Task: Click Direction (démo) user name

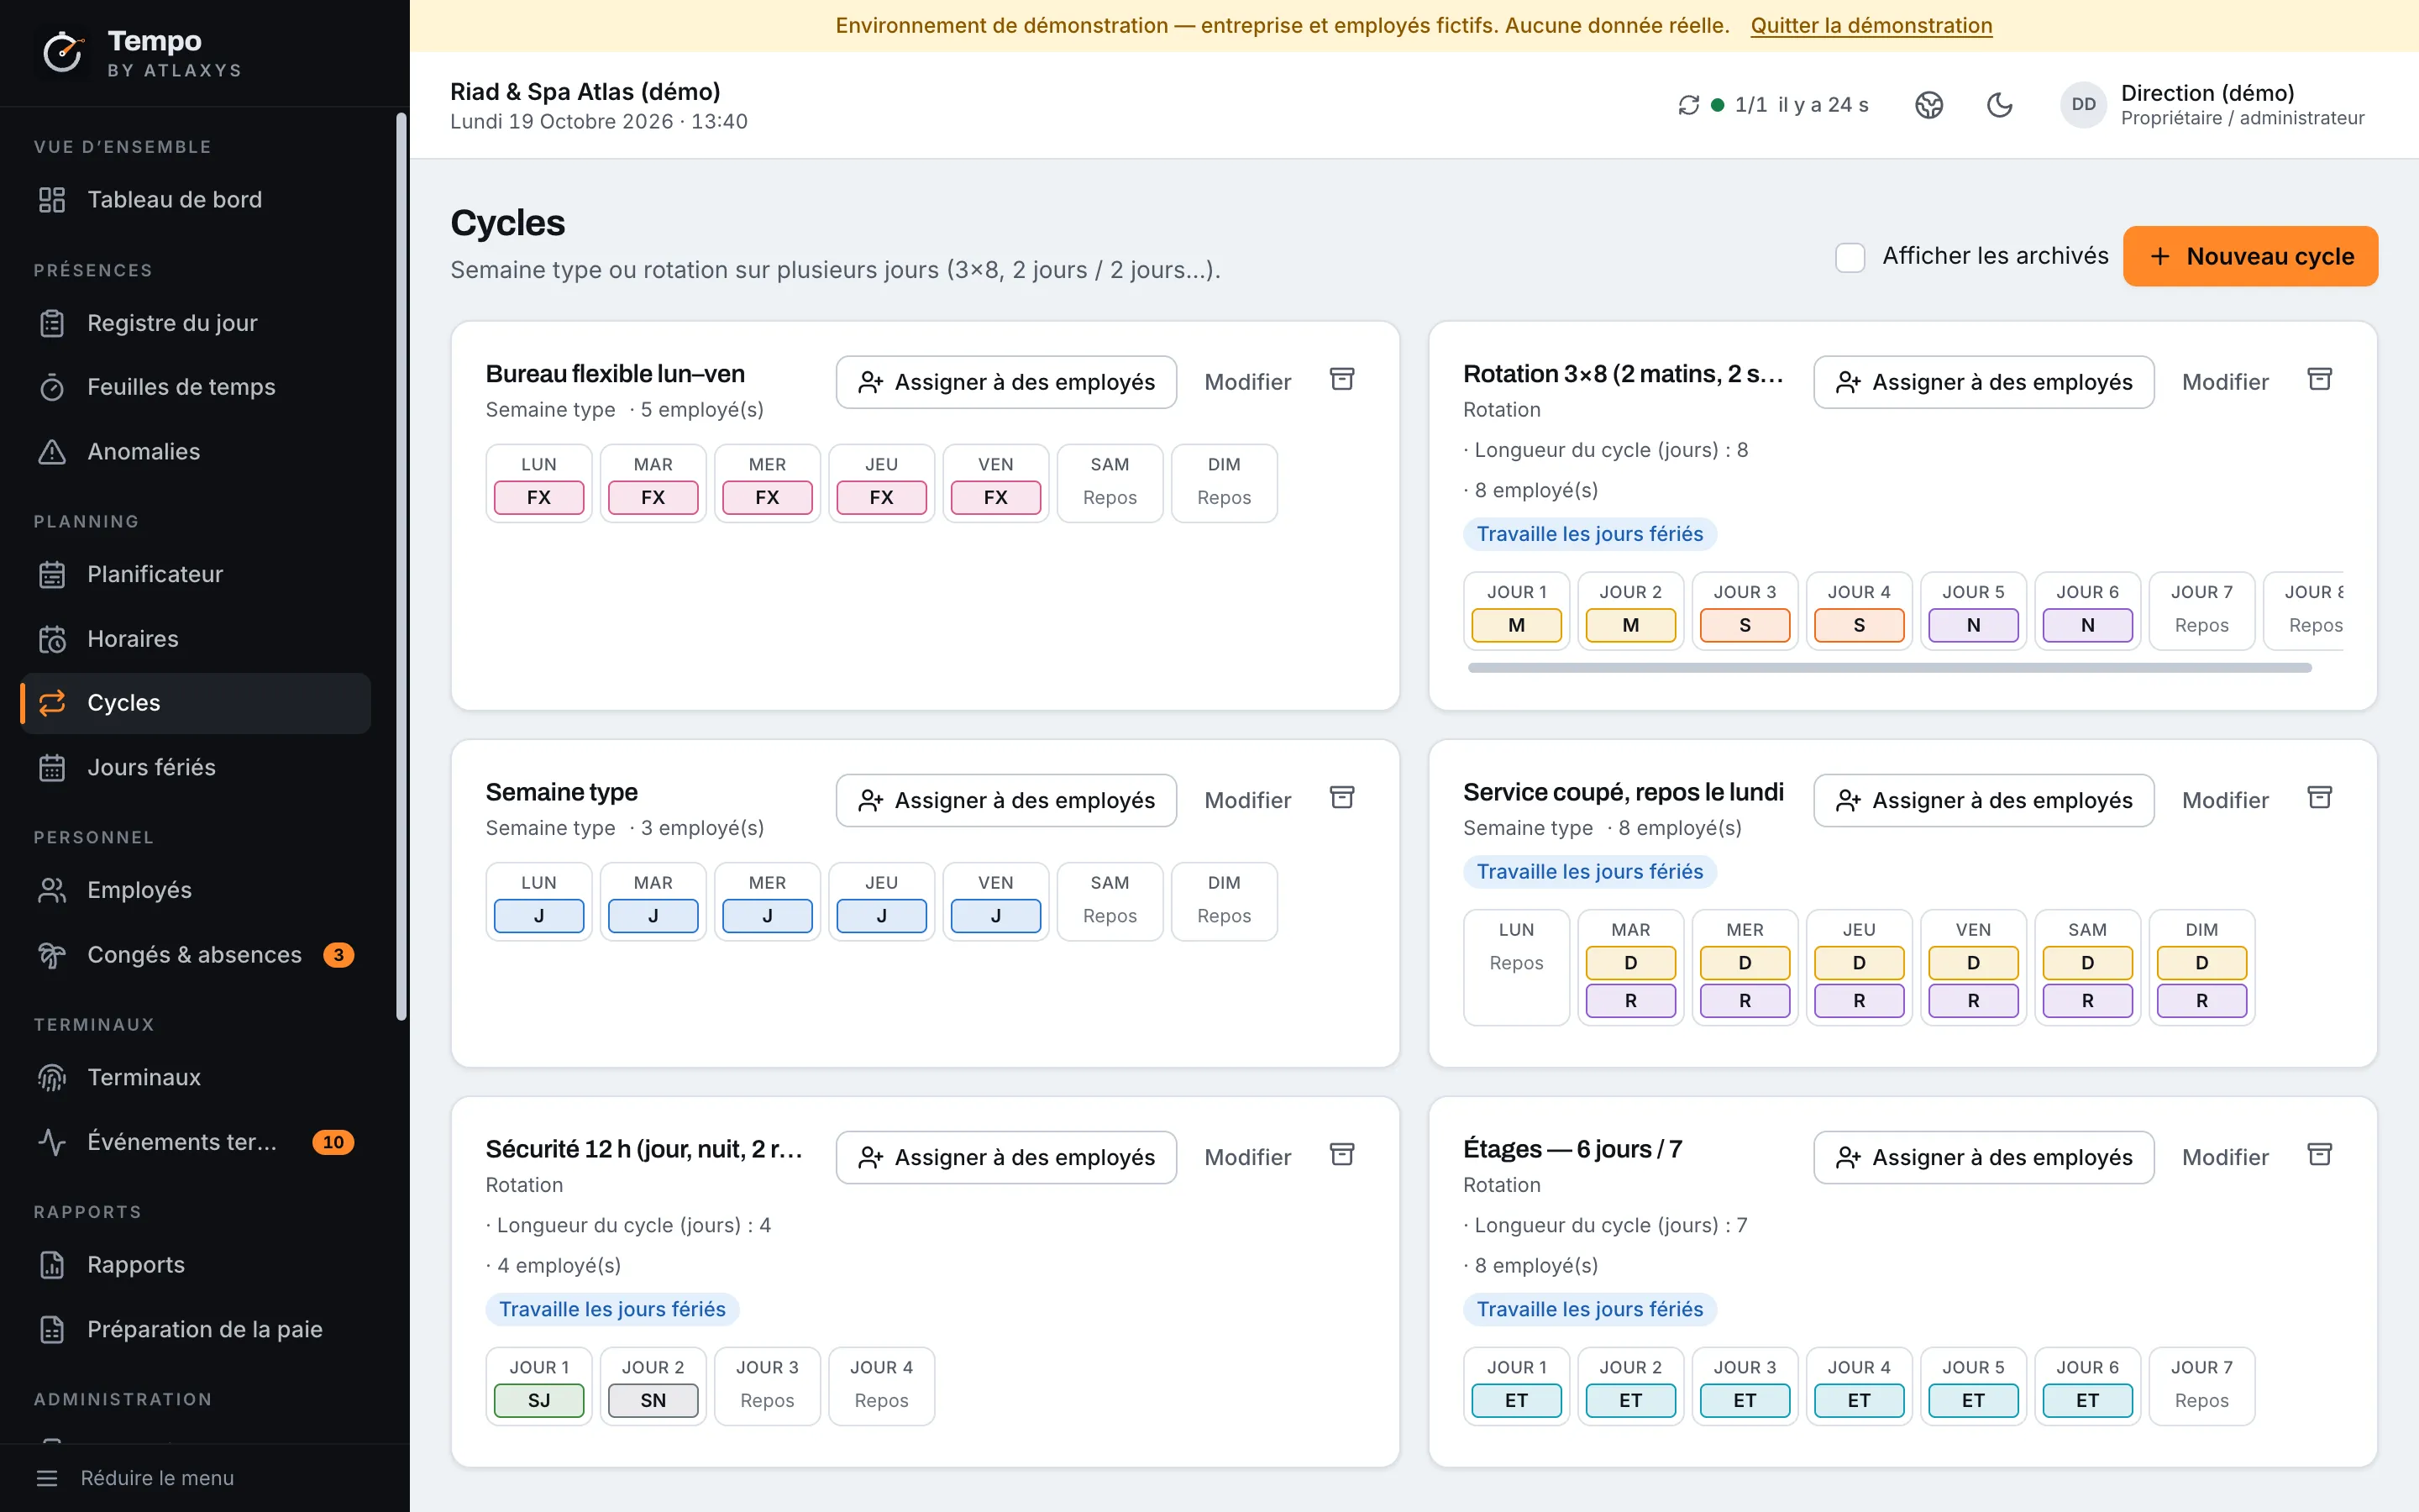Action: click(2207, 93)
